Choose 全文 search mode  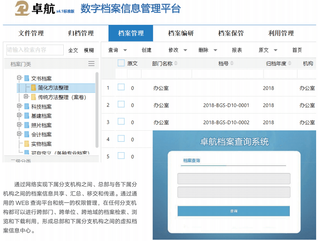[73, 50]
